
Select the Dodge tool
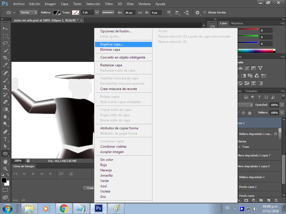(5, 124)
